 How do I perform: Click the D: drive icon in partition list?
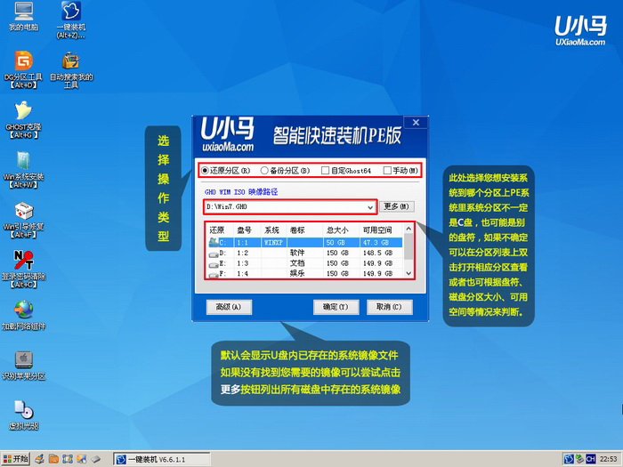214,254
